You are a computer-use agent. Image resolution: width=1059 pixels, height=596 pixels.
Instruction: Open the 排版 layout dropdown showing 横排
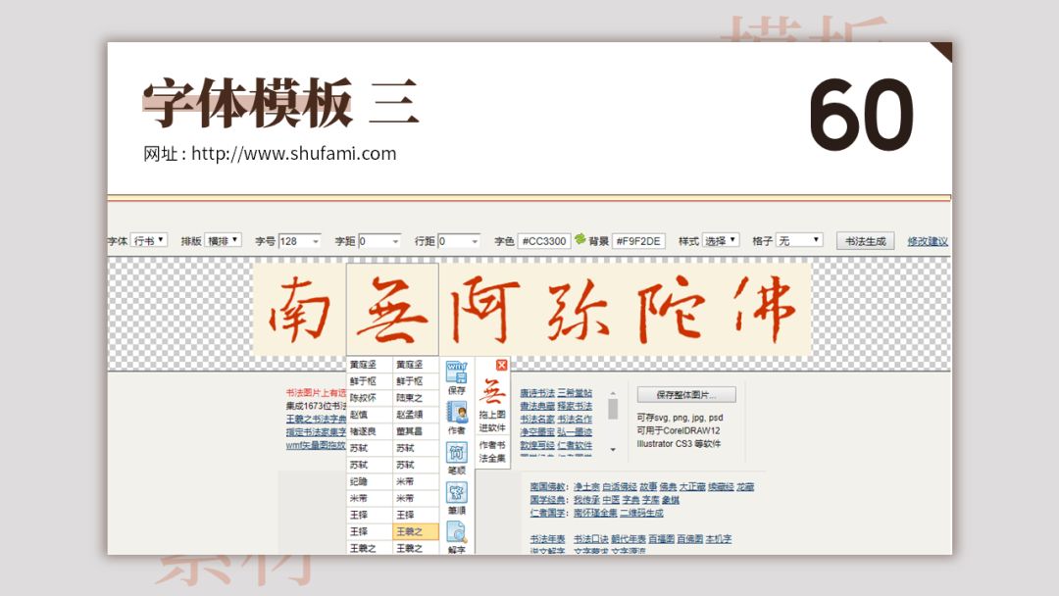(224, 240)
